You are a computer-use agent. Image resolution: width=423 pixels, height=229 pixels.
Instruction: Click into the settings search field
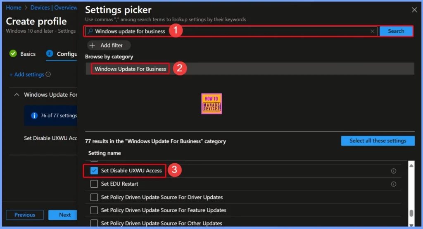(x=232, y=31)
